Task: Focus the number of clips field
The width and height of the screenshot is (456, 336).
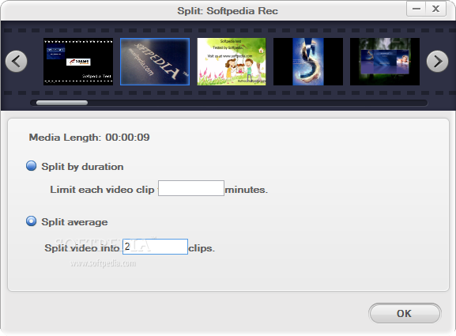Action: 155,247
